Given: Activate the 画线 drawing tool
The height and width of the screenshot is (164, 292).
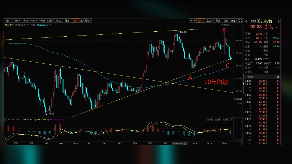Looking at the screenshot, I should coord(218,21).
